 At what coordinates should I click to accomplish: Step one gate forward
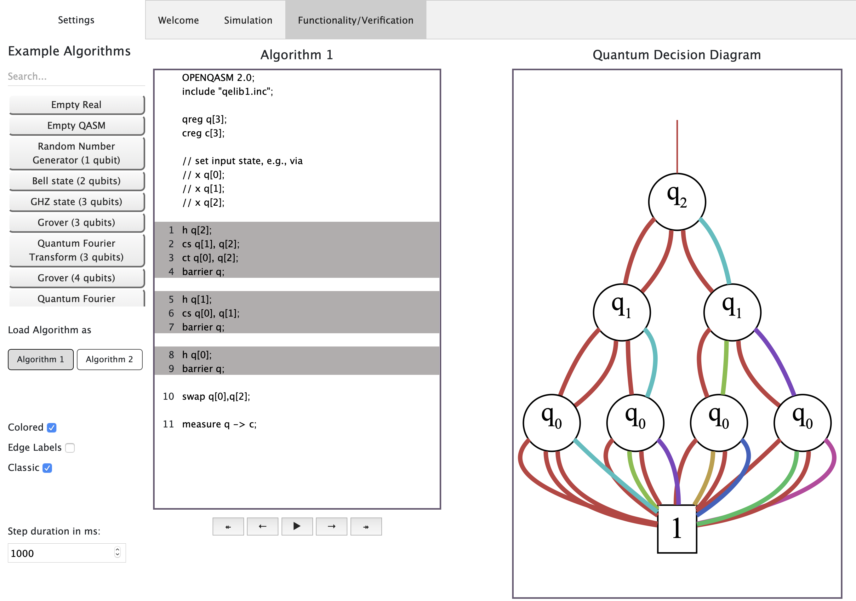tap(331, 526)
